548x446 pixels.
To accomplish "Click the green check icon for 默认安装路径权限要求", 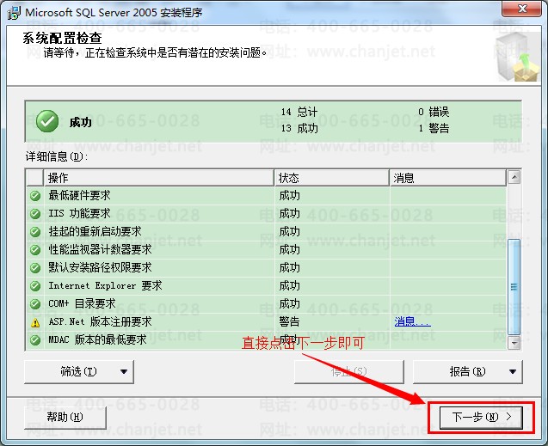I will point(35,267).
